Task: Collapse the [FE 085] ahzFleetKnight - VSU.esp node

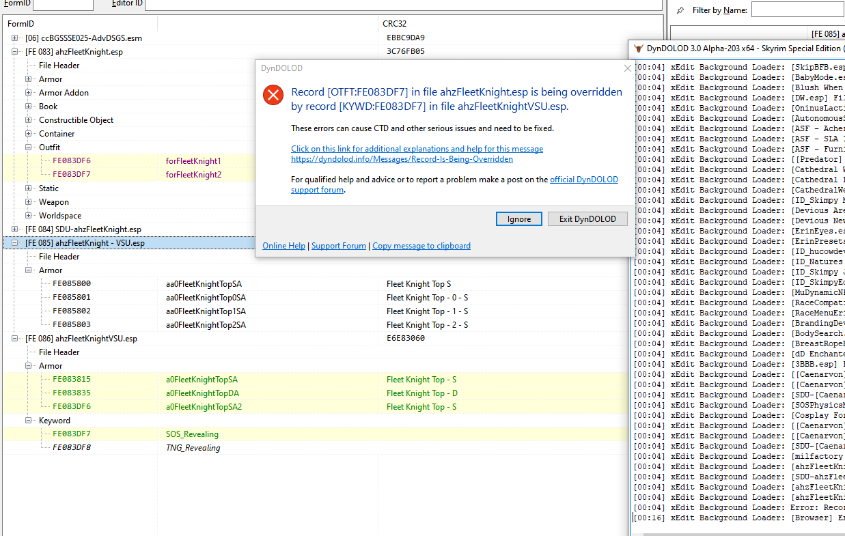Action: point(15,243)
